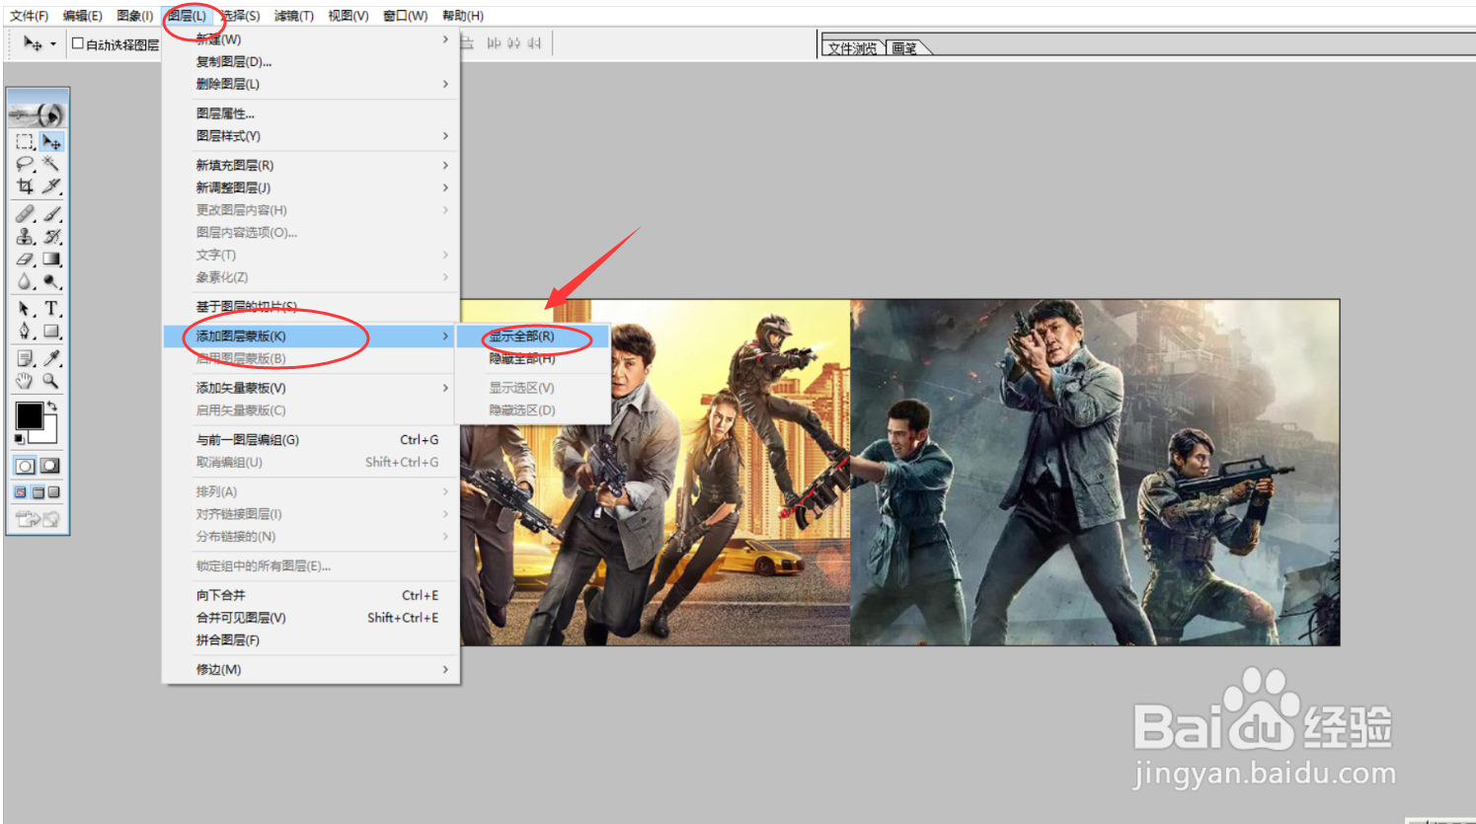The height and width of the screenshot is (824, 1476).
Task: Open the Adobe Online eye graphic
Action: pyautogui.click(x=38, y=113)
